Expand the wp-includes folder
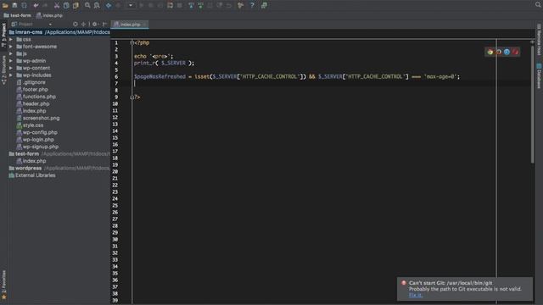Screen dimensions: 543x305 tap(11, 75)
